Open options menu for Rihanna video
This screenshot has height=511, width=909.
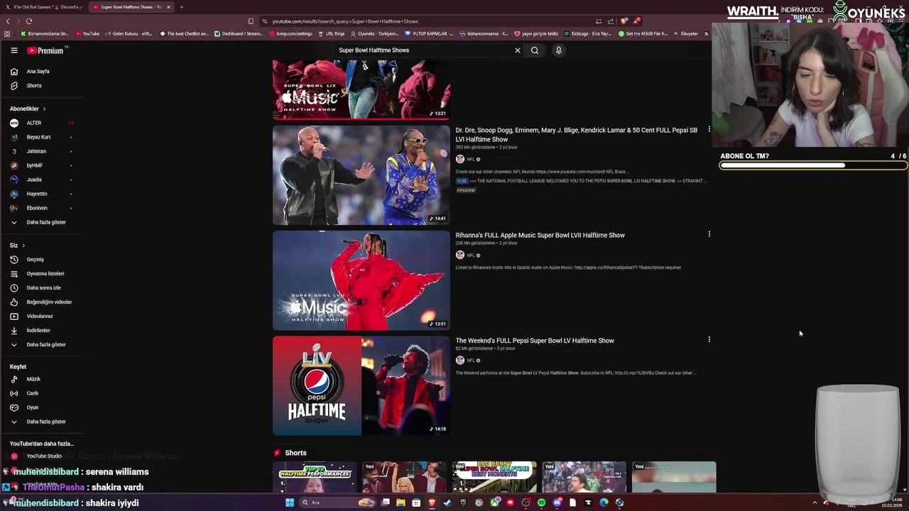click(709, 233)
